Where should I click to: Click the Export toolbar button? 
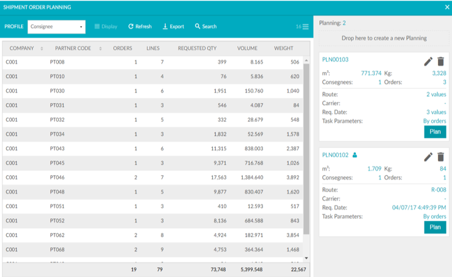click(173, 26)
